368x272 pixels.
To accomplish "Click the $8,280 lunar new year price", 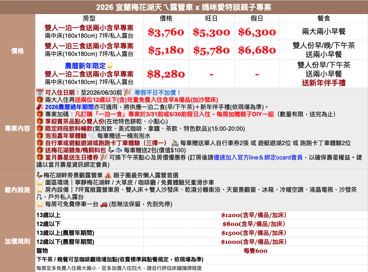I will pos(166,74).
